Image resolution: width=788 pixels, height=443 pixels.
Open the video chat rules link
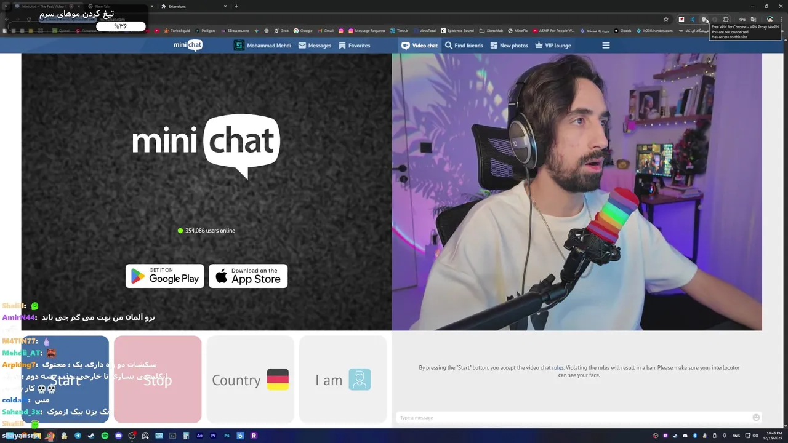(x=558, y=368)
